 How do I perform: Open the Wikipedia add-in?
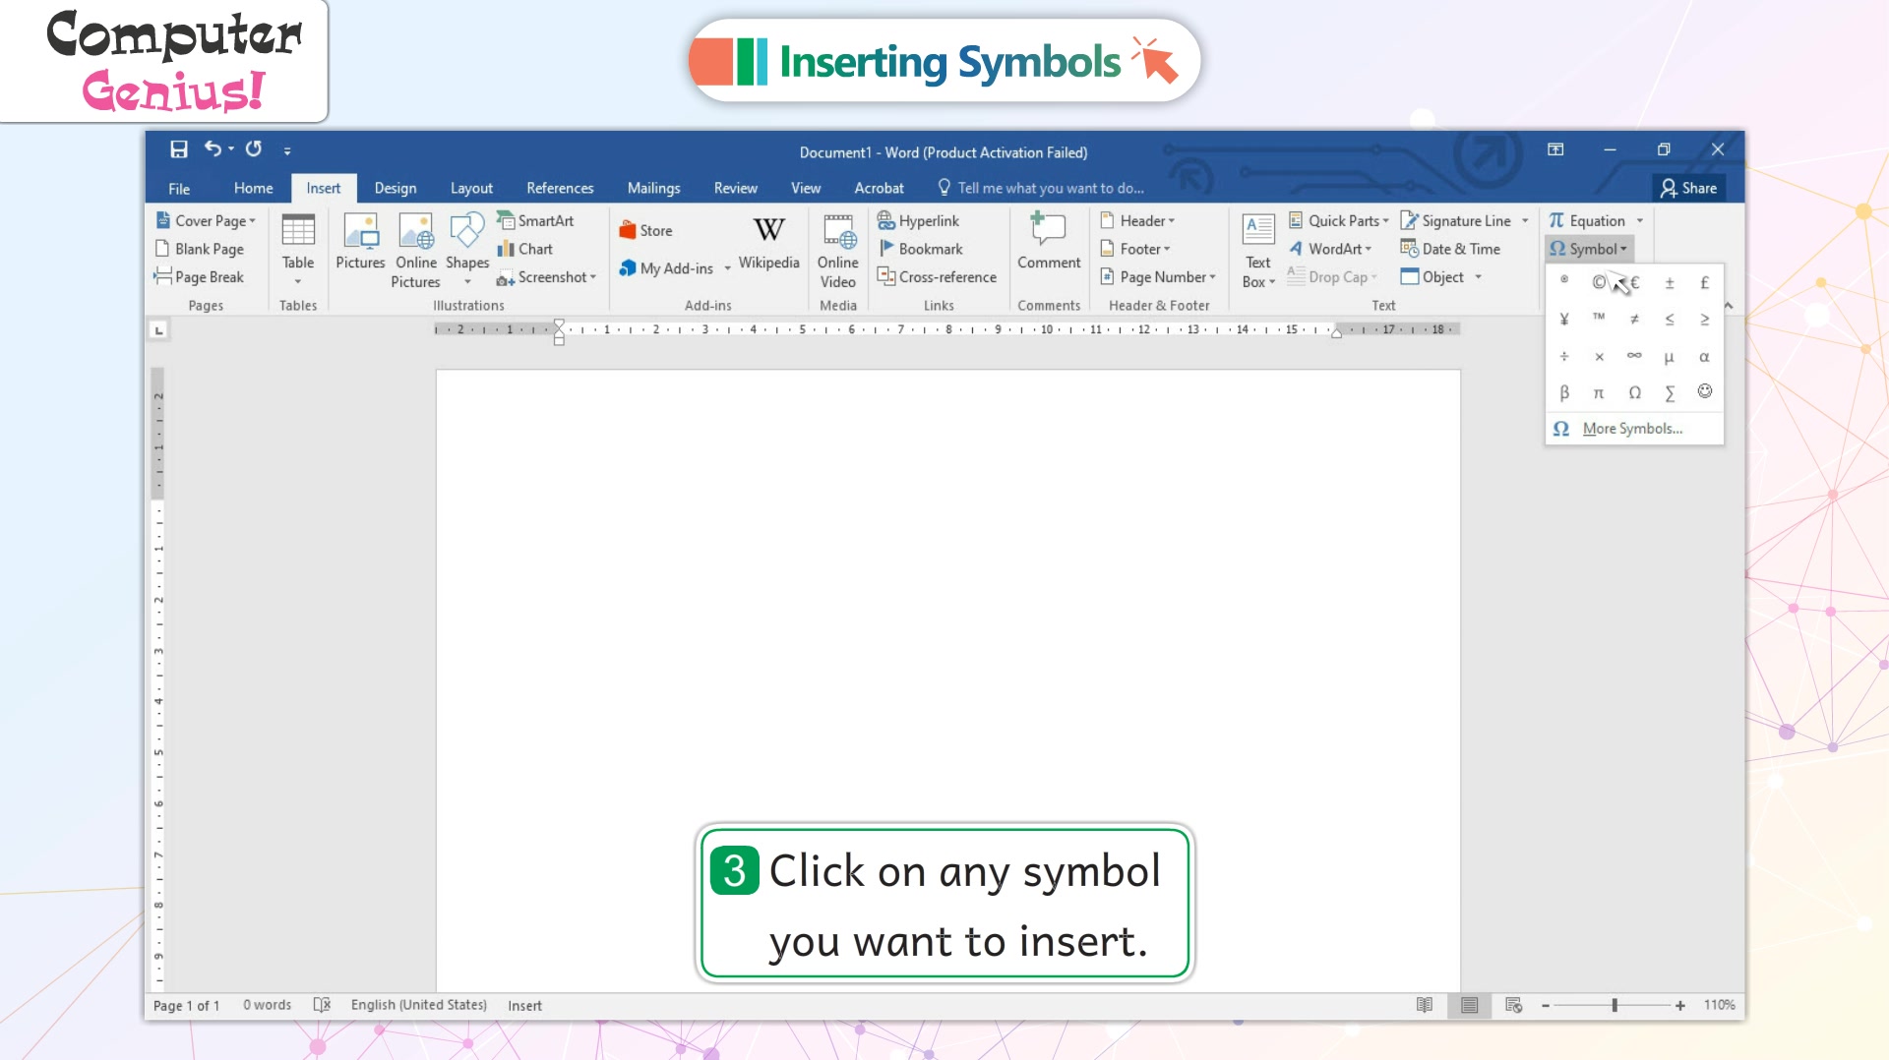(769, 242)
